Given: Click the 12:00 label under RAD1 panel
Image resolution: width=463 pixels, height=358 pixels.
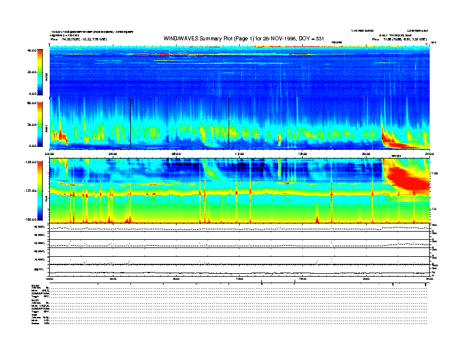Looking at the screenshot, I should click(240, 154).
